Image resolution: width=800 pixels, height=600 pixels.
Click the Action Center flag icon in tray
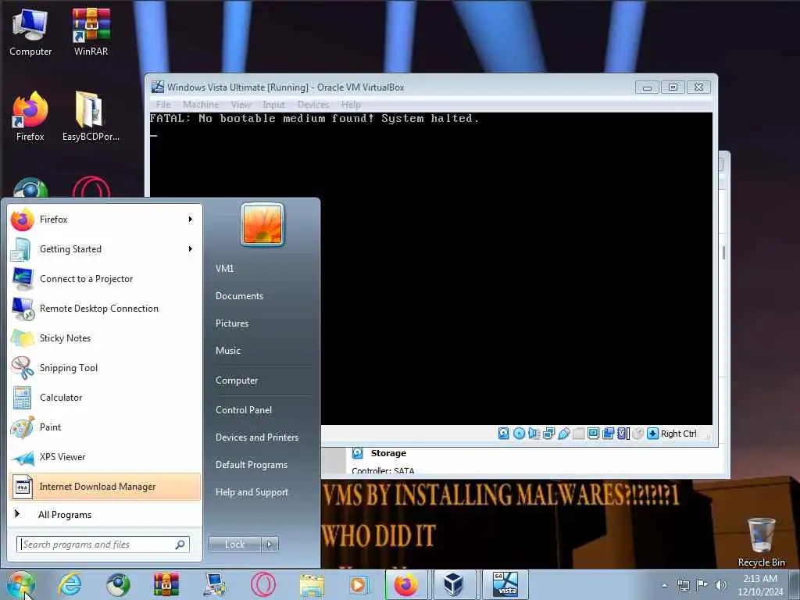[702, 584]
